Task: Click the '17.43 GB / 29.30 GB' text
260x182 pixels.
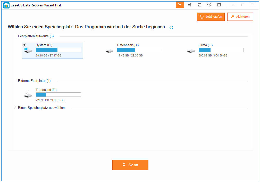Action: (130, 55)
